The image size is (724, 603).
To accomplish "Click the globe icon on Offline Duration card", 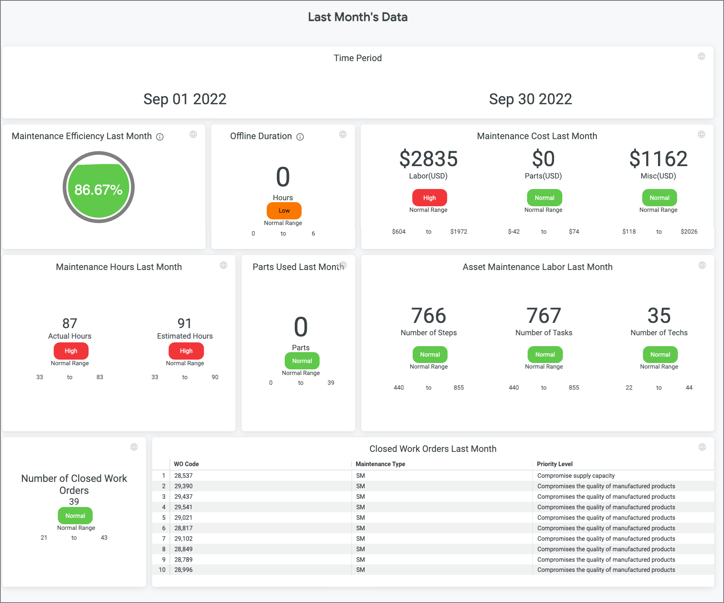I will pos(343,134).
